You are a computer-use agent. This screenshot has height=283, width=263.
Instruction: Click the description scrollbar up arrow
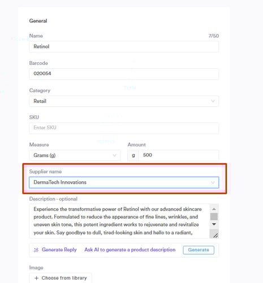[x=214, y=209]
